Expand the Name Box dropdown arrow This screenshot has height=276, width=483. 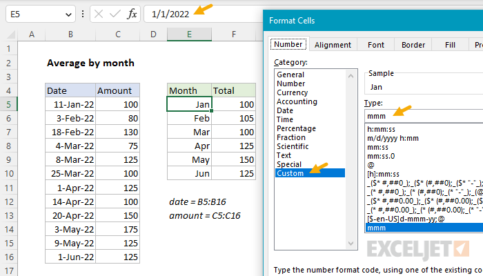pos(68,14)
